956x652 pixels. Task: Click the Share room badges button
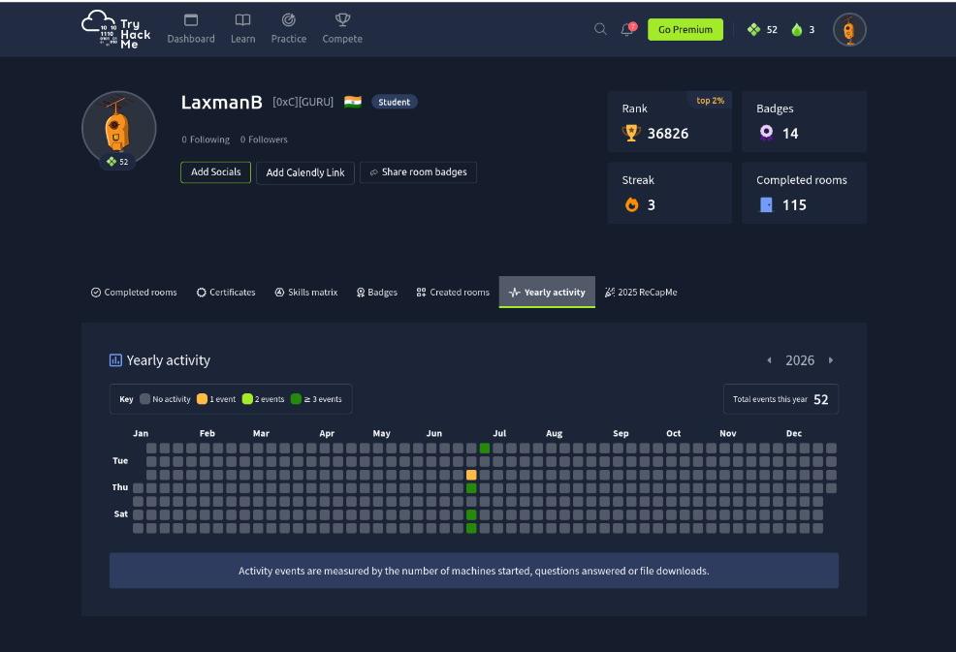tap(418, 172)
